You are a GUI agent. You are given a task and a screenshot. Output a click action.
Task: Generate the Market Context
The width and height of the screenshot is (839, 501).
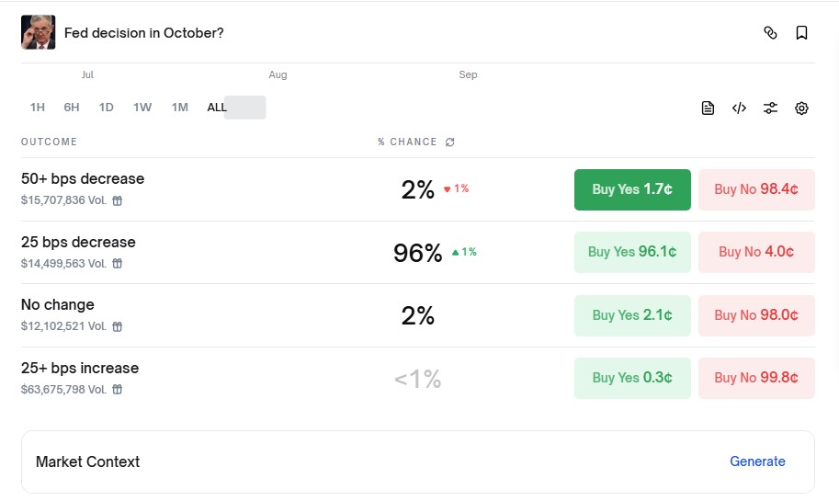[x=757, y=461]
